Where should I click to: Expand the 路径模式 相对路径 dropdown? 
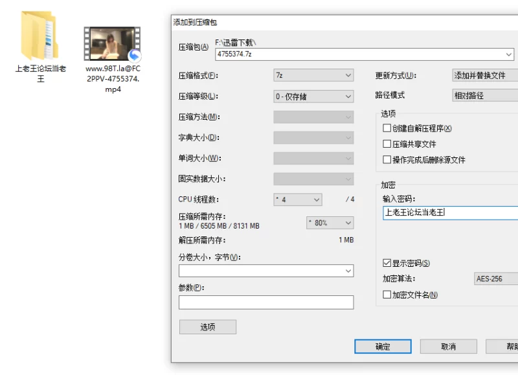coord(486,95)
